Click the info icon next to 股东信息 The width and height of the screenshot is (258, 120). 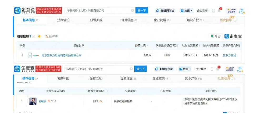click(x=34, y=36)
